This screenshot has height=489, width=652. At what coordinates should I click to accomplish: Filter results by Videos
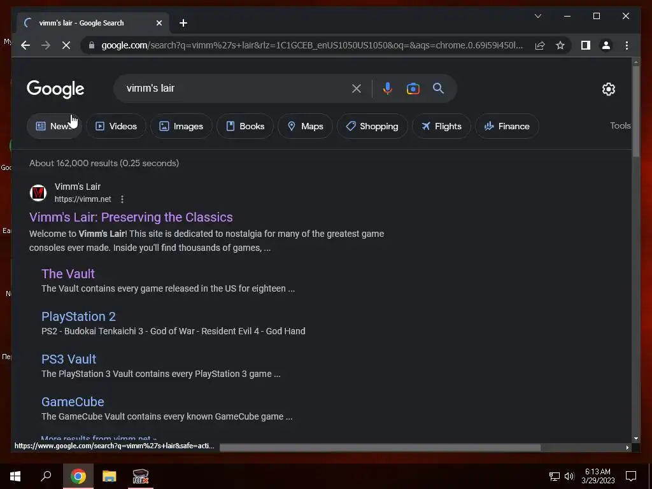click(x=116, y=126)
